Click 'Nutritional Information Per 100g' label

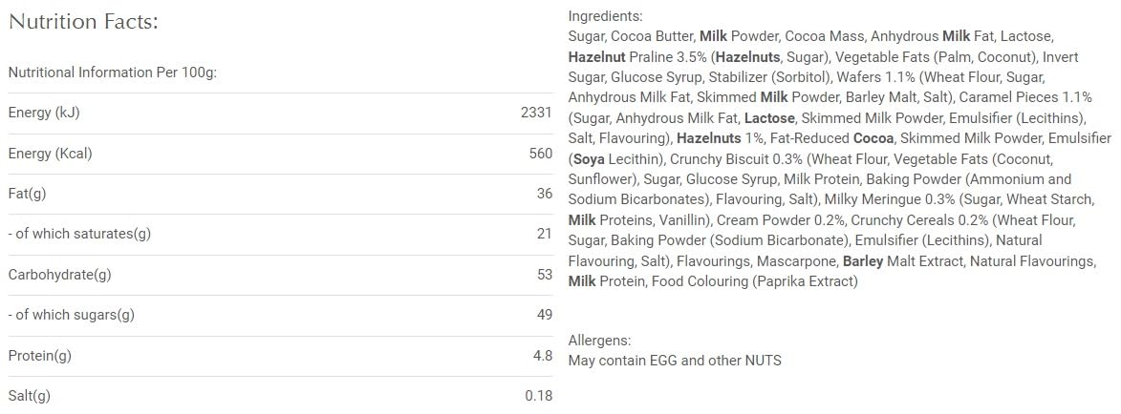click(113, 72)
